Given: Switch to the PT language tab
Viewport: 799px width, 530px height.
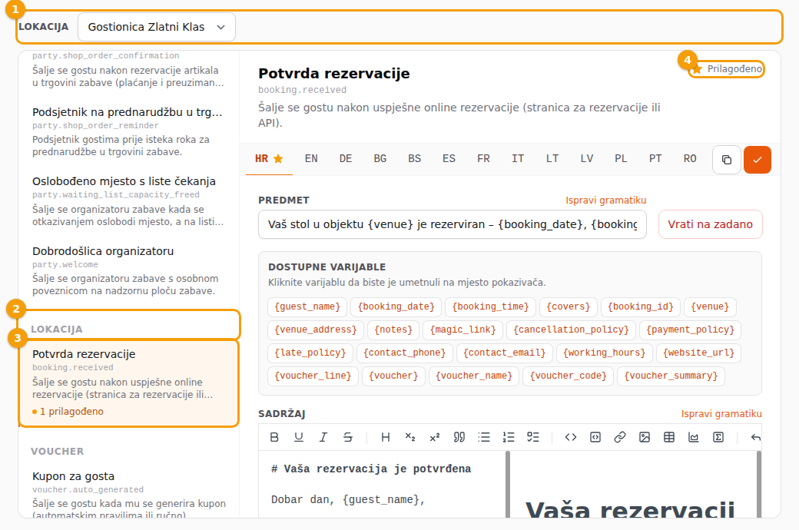Looking at the screenshot, I should 656,159.
